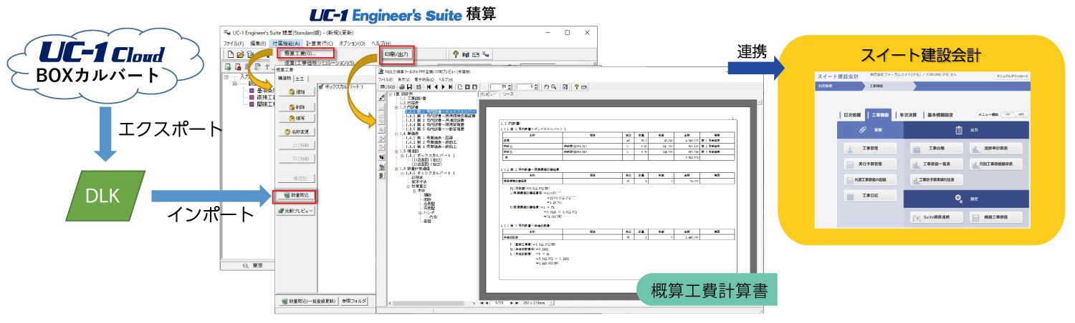Image resolution: width=1075 pixels, height=323 pixels.
Task: Click save disk icon in preview toolbar
Action: [x=409, y=87]
